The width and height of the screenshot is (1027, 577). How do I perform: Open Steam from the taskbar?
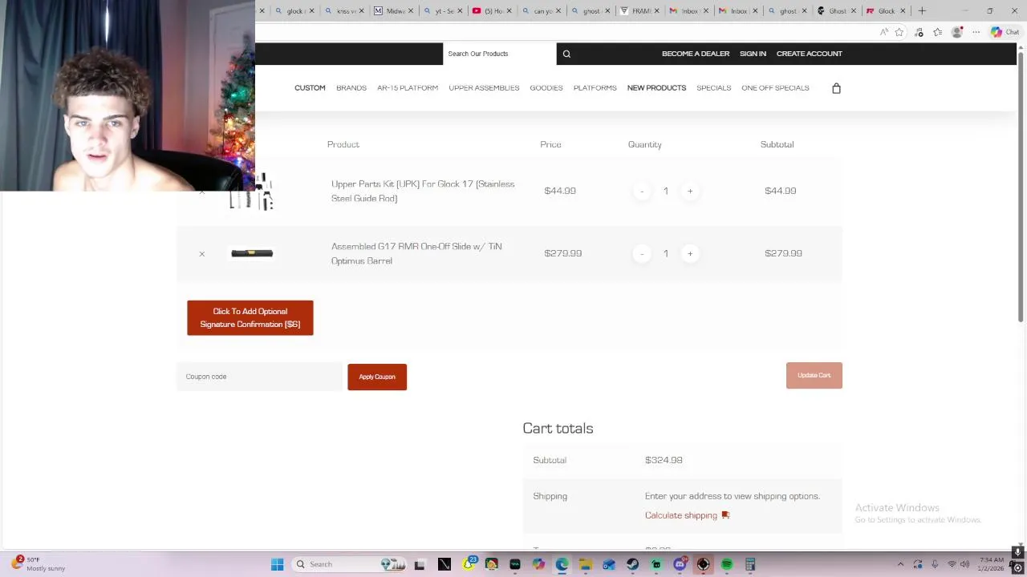coord(632,564)
